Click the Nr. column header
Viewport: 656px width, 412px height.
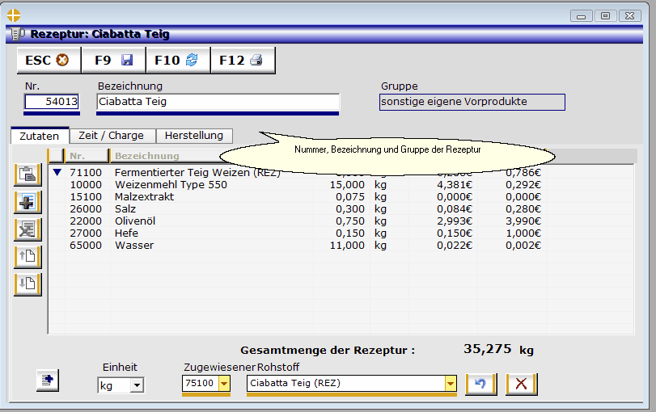[x=87, y=156]
